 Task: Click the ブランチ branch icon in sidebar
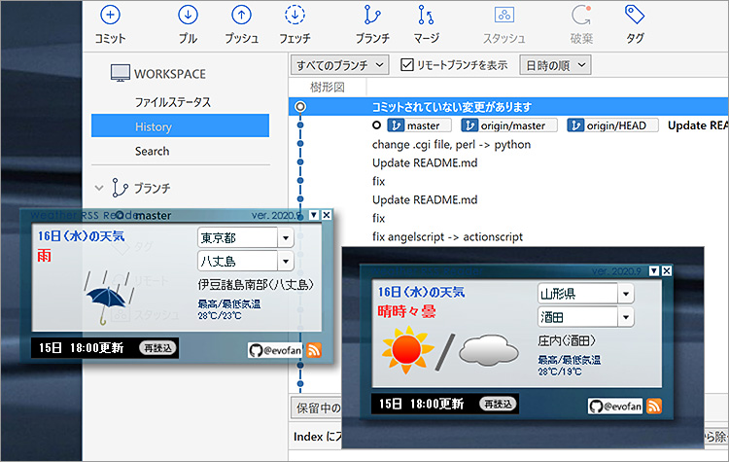[x=120, y=188]
